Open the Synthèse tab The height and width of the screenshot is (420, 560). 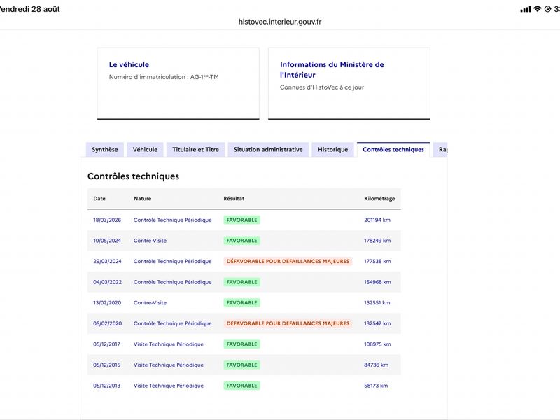[104, 149]
